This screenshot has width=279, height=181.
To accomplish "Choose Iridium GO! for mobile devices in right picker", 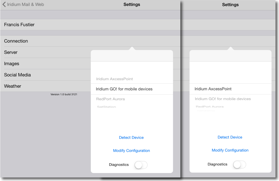I will click(x=223, y=99).
